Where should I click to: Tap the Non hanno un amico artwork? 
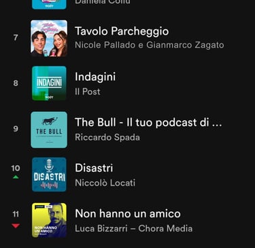(49, 220)
